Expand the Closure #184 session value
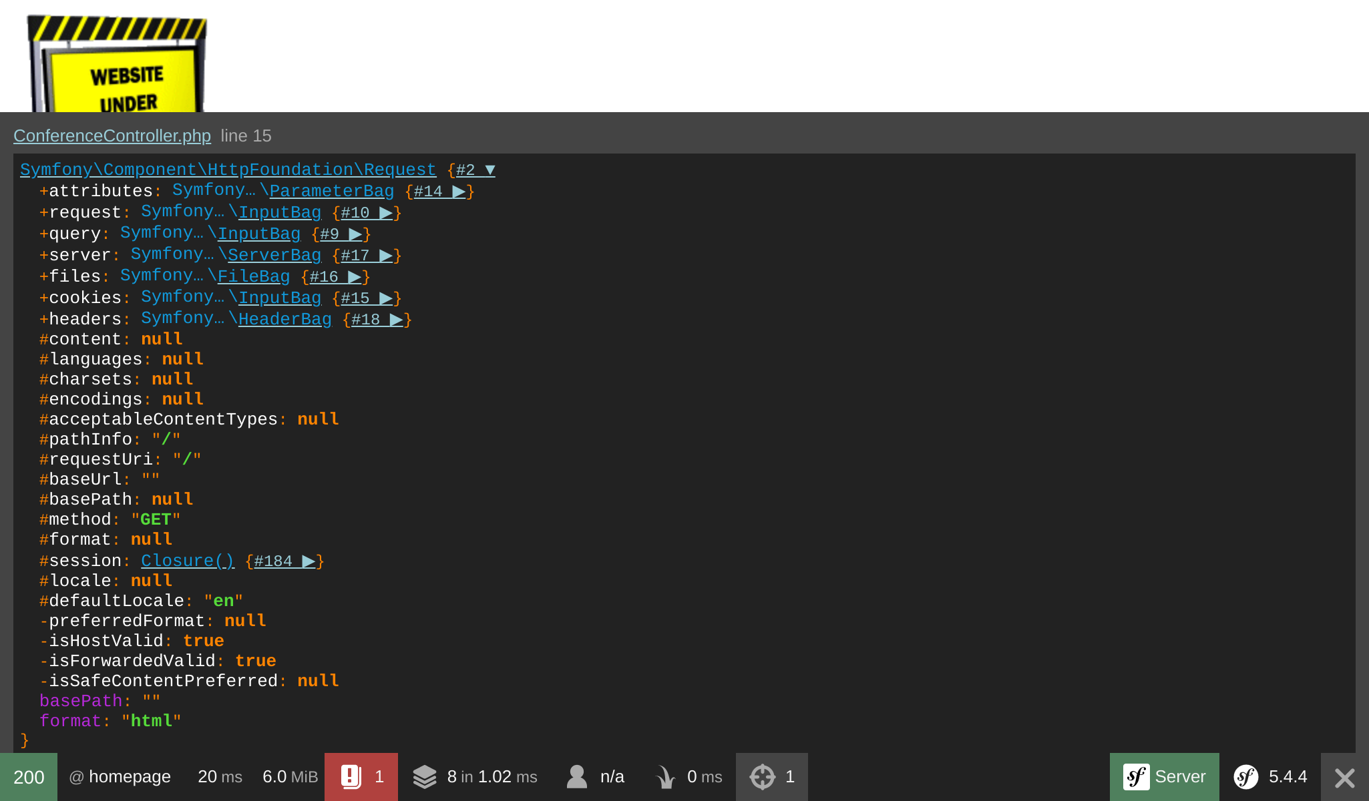 point(284,561)
